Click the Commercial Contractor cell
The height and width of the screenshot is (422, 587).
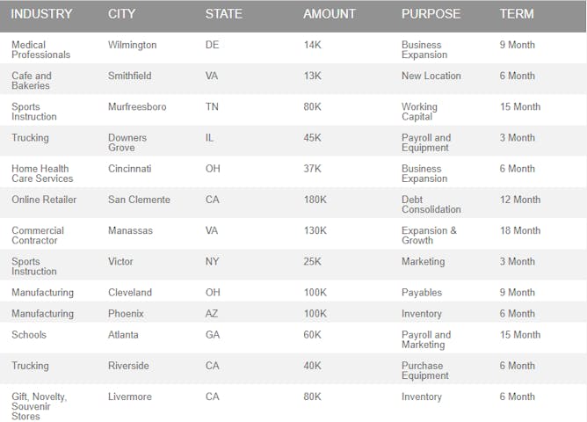(38, 236)
